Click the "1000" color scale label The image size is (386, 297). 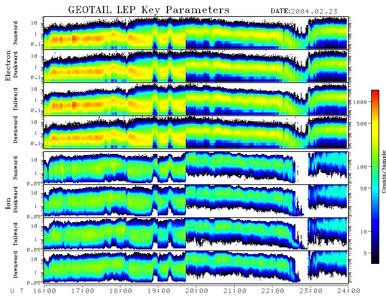[360, 102]
